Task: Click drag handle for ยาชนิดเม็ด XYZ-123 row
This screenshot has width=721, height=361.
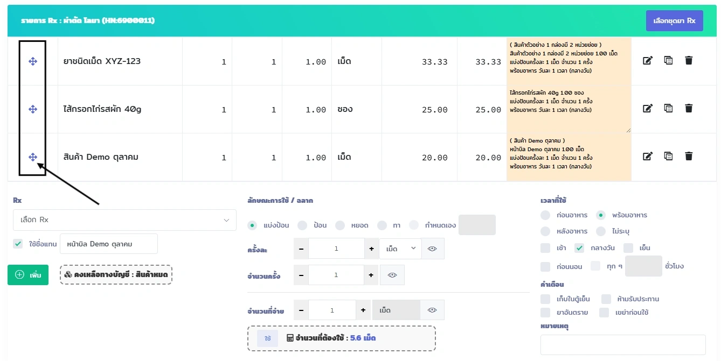Action: tap(33, 61)
